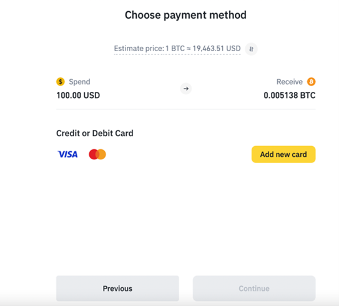This screenshot has width=339, height=306.
Task: Click the swap price direction icon
Action: (x=251, y=49)
